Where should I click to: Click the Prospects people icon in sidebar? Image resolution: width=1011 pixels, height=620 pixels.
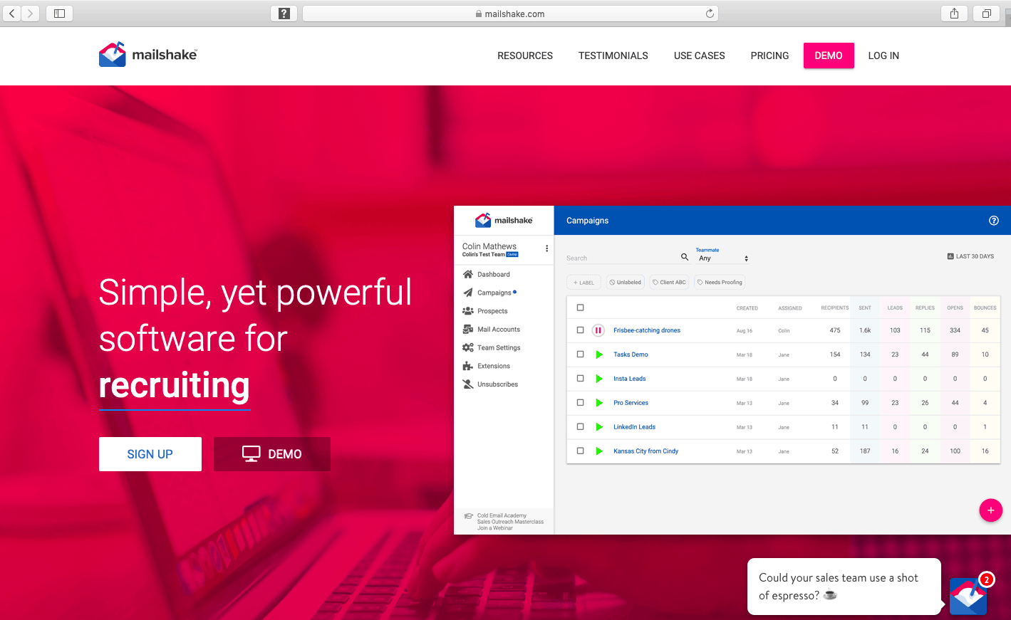click(x=468, y=311)
